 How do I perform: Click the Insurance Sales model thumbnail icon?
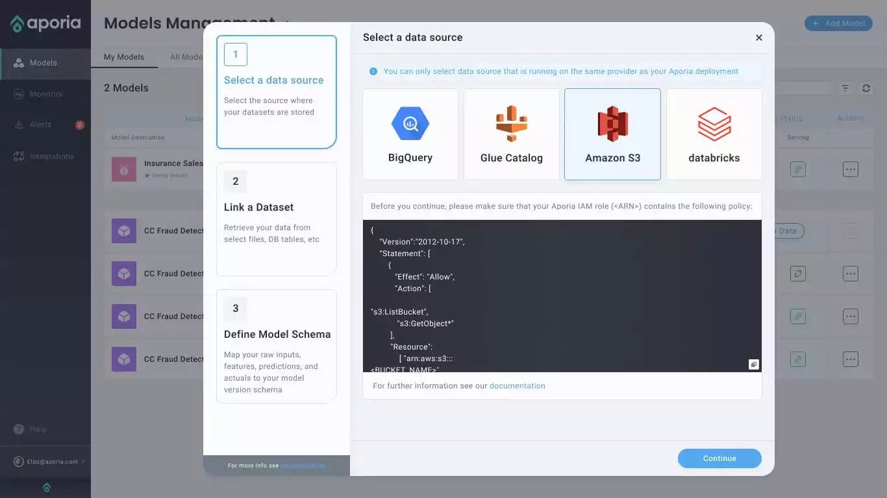tap(124, 169)
